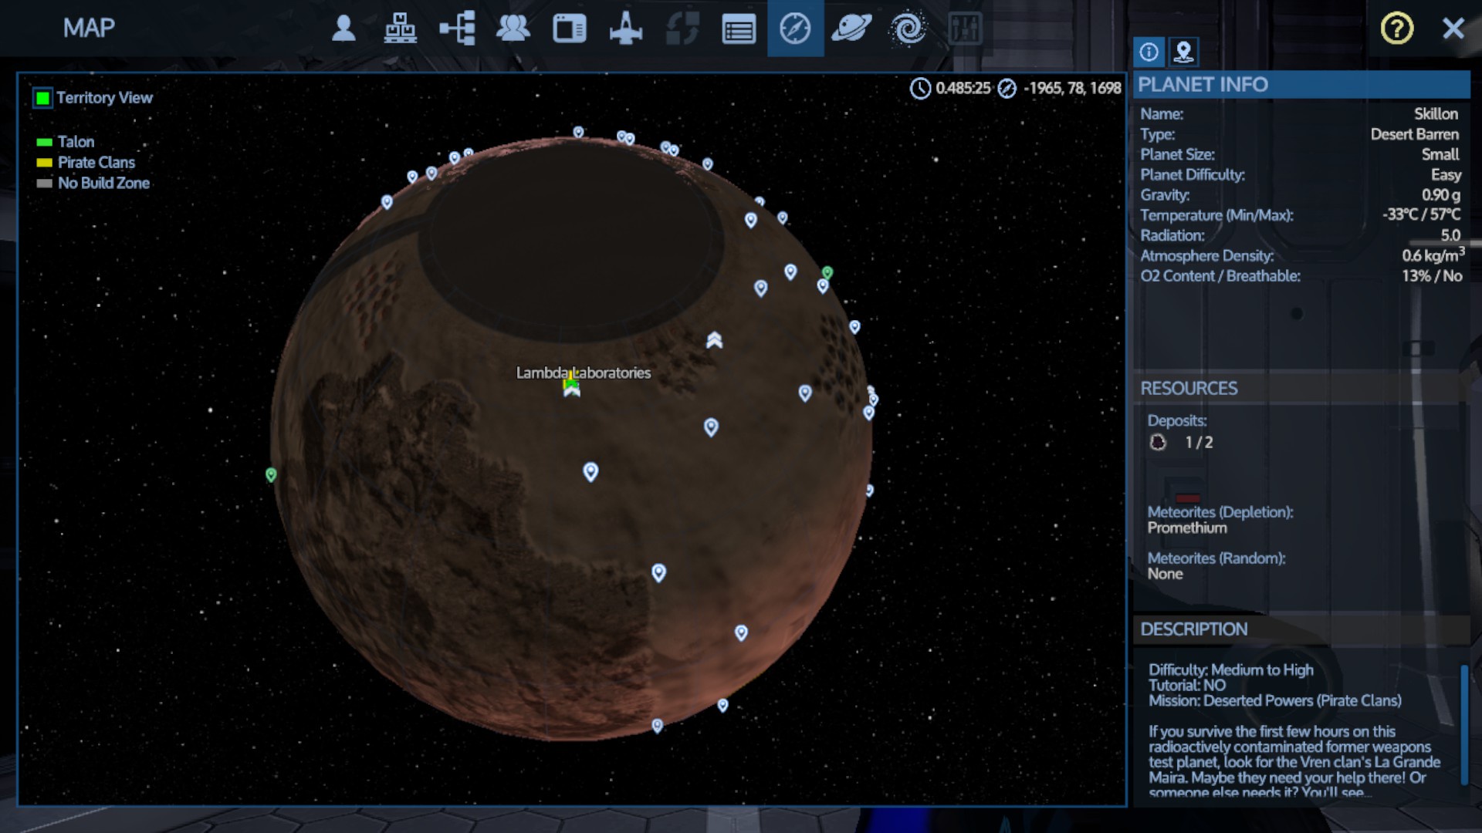Switch to the map markers tab
Image resolution: width=1482 pixels, height=833 pixels.
[x=1183, y=52]
